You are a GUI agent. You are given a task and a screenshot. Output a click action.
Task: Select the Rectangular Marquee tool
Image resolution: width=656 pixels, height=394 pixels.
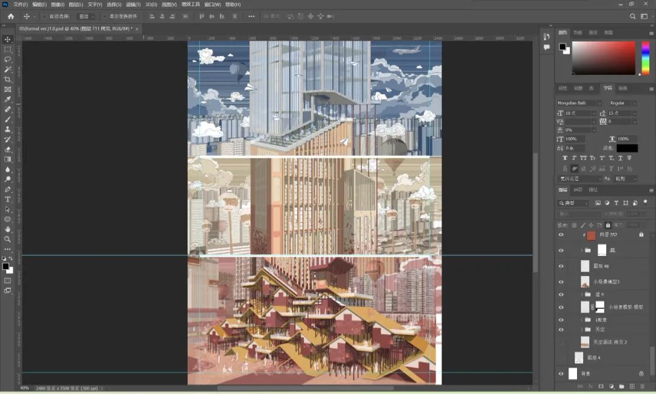coord(7,49)
